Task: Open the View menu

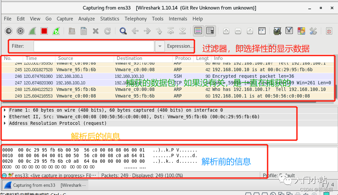Action: (35, 19)
